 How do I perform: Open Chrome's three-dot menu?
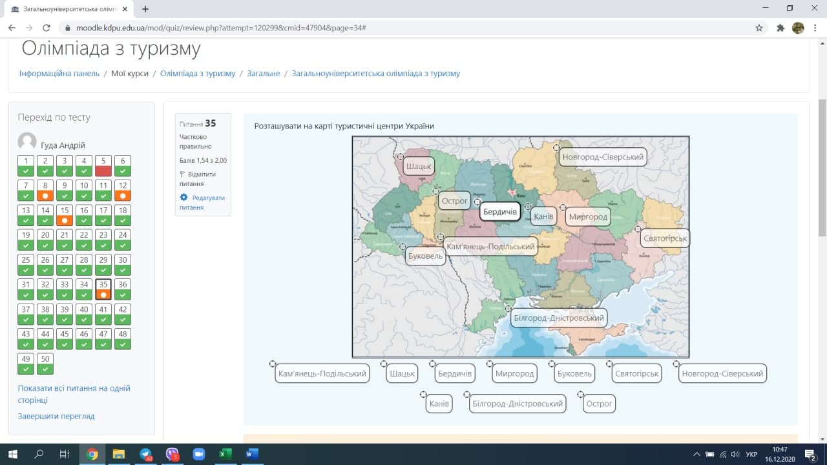point(815,28)
